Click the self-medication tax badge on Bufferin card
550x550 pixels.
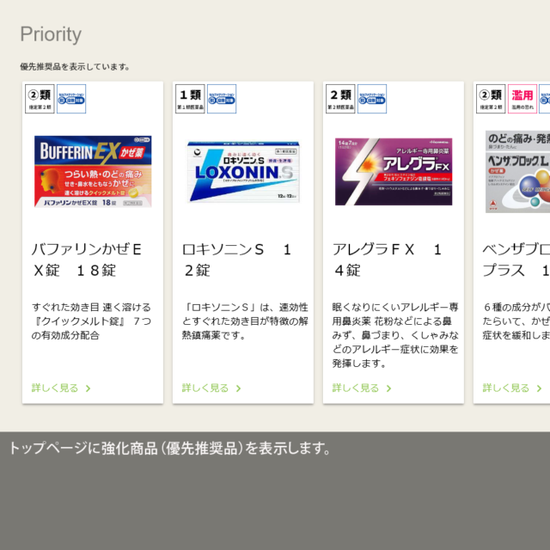click(x=71, y=99)
